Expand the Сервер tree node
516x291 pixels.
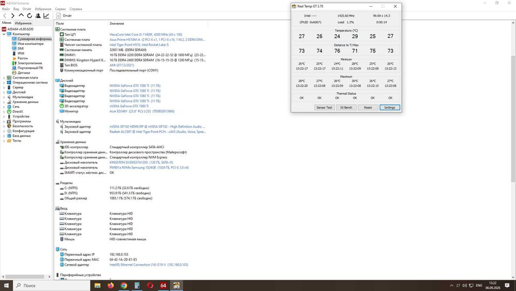[4, 87]
